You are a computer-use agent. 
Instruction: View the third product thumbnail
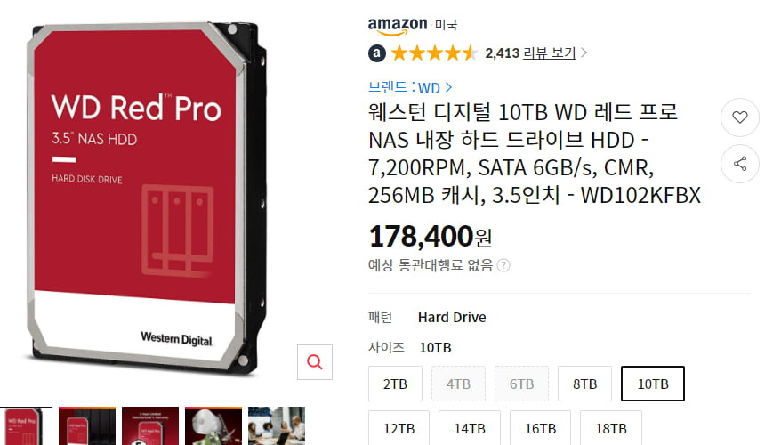[150, 426]
